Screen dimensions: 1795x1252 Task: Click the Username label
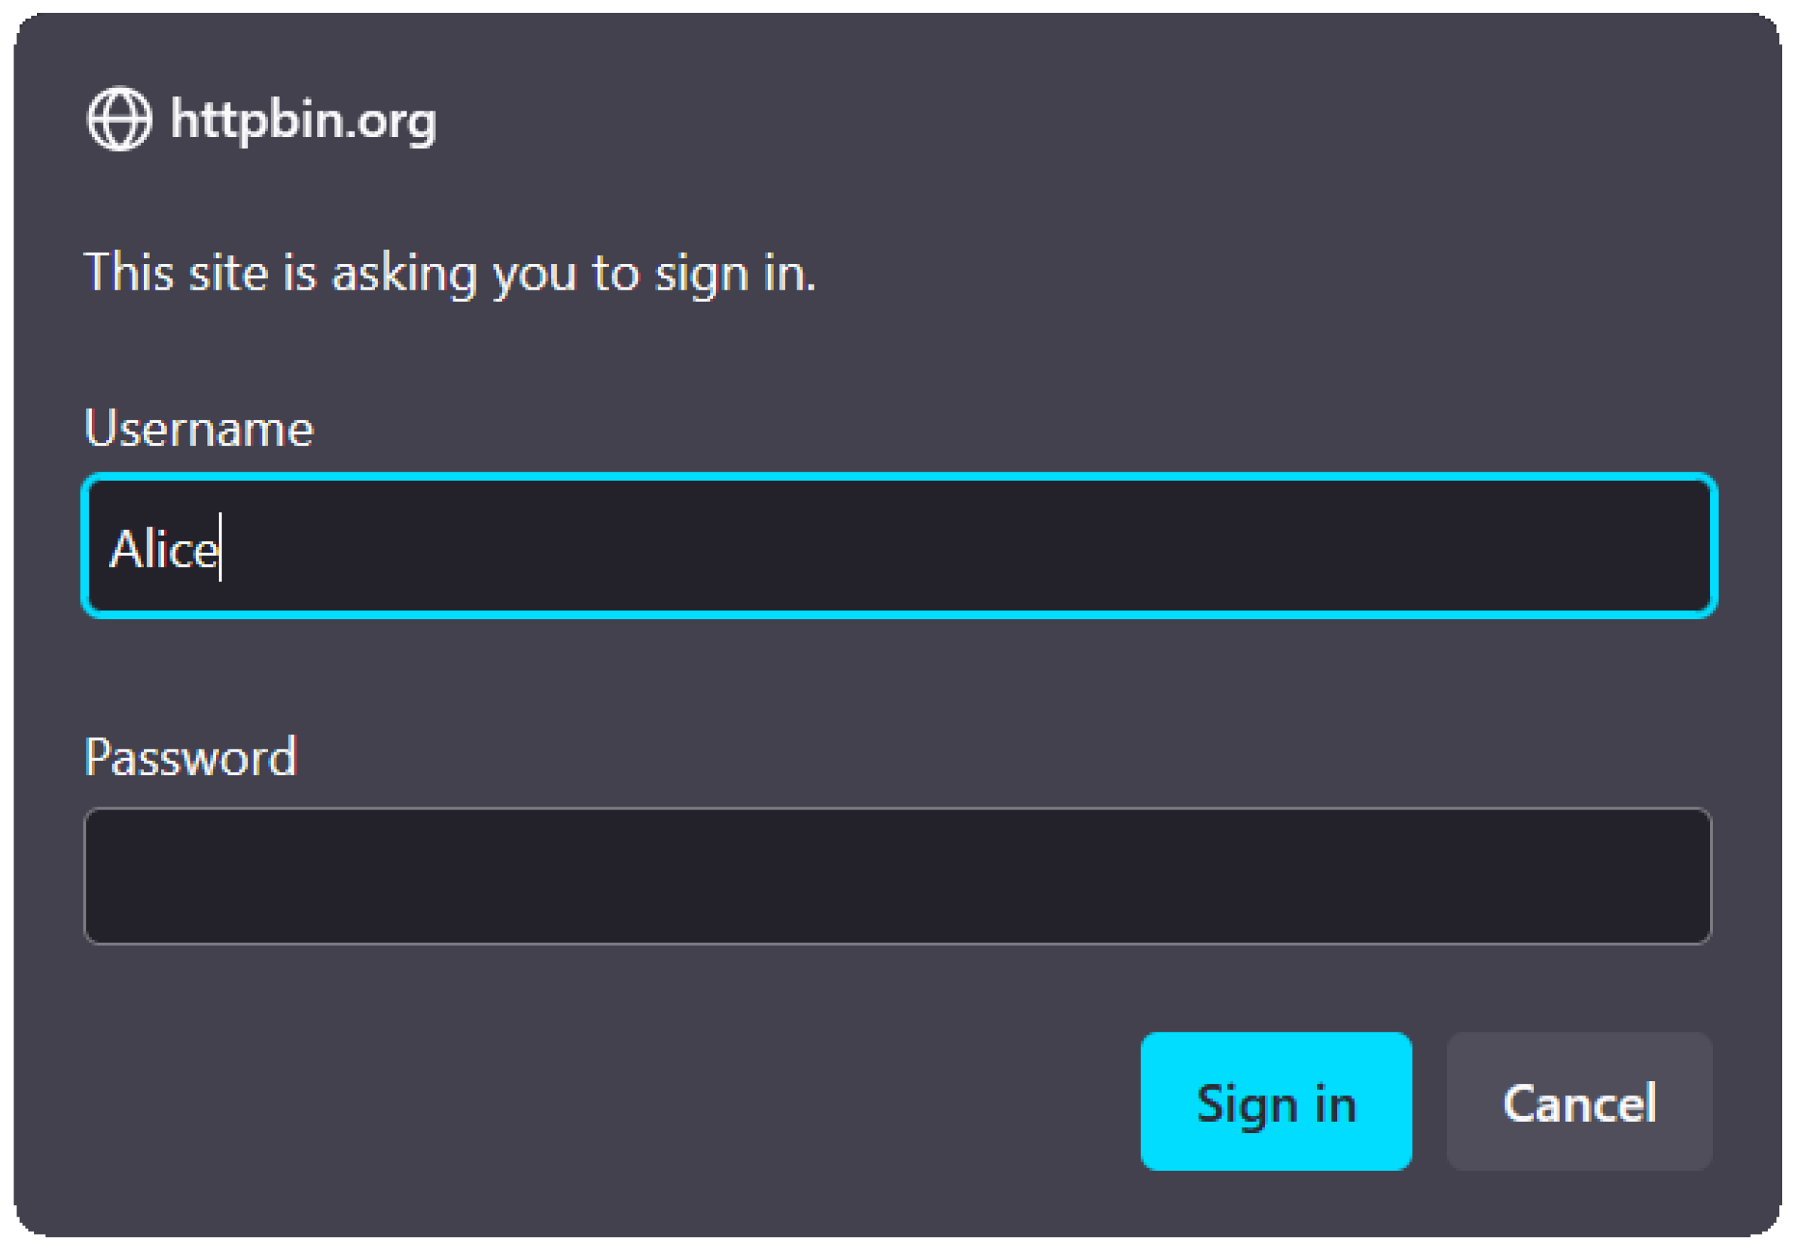199,428
